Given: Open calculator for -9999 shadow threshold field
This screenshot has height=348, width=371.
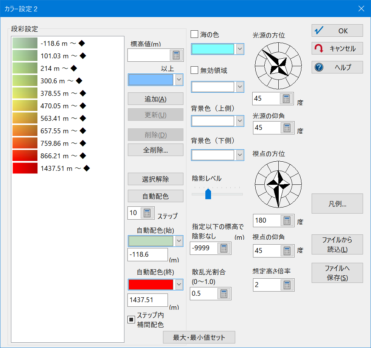Looking at the screenshot, I should (x=224, y=248).
